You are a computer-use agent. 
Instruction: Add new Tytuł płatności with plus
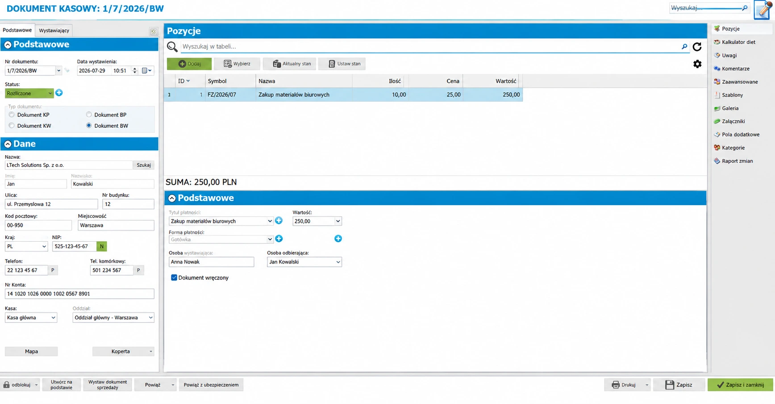pyautogui.click(x=279, y=221)
